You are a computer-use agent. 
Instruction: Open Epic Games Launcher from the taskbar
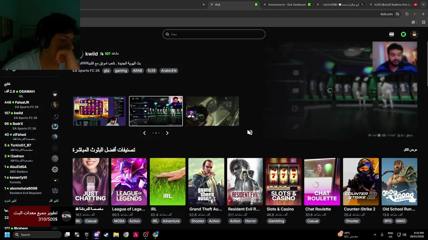click(x=87, y=235)
